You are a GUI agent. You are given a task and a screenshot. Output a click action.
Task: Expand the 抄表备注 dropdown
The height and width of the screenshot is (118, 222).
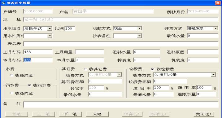139,36
